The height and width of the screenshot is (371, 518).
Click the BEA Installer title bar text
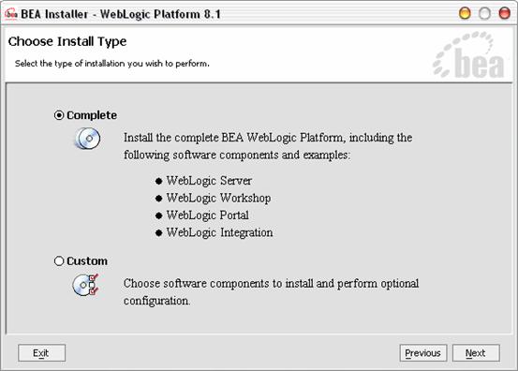click(121, 14)
